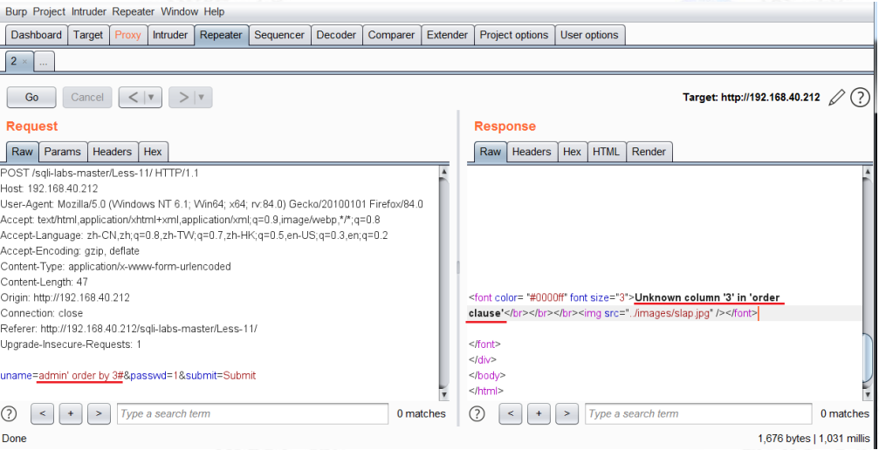The height and width of the screenshot is (450, 879).
Task: Click the Content-Length: 47 header line
Action: point(44,282)
